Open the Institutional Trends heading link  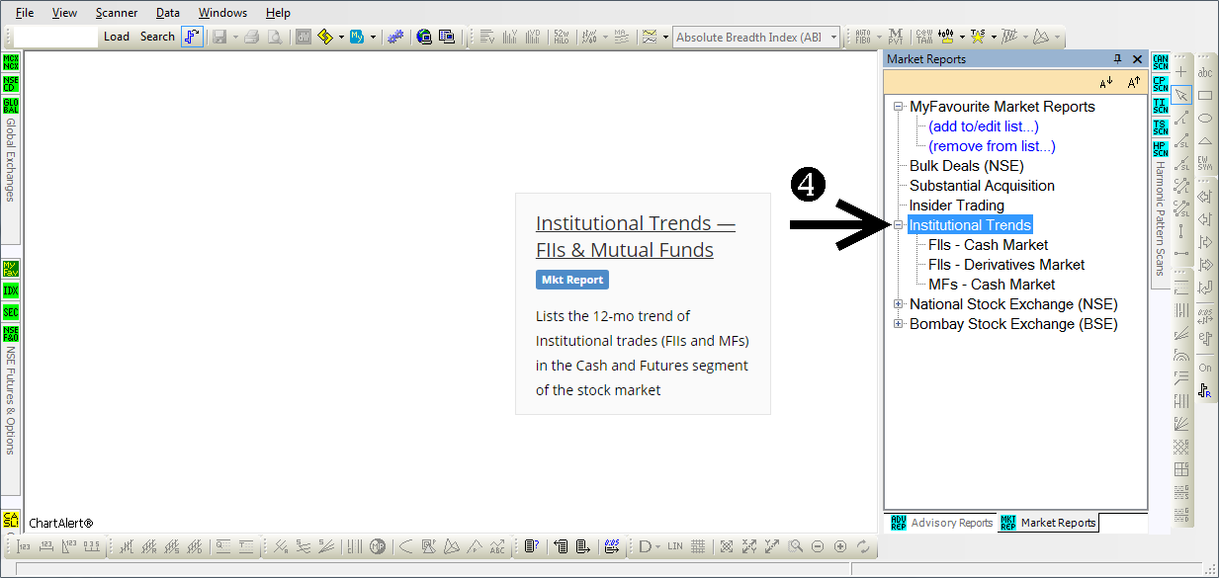[x=635, y=236]
